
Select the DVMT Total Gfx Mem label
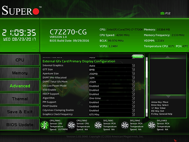pyautogui.click(x=55, y=82)
